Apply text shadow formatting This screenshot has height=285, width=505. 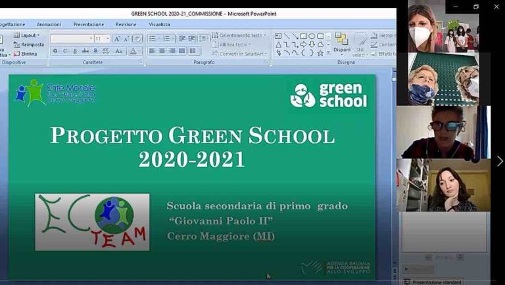pyautogui.click(x=95, y=51)
